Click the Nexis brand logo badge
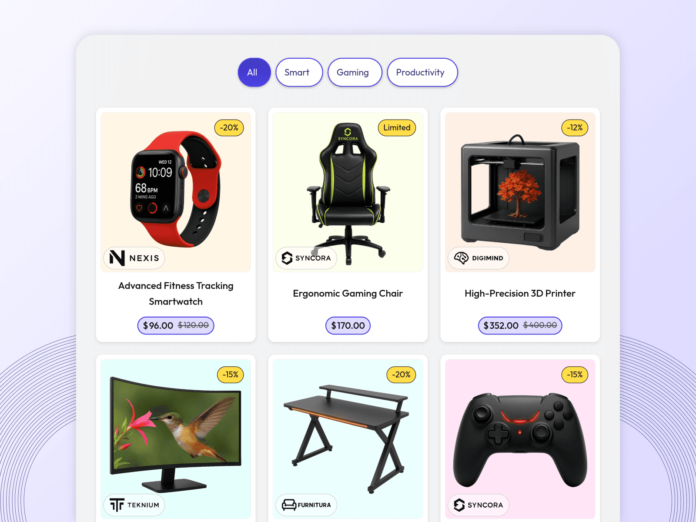Viewport: 696px width, 522px height. 134,258
